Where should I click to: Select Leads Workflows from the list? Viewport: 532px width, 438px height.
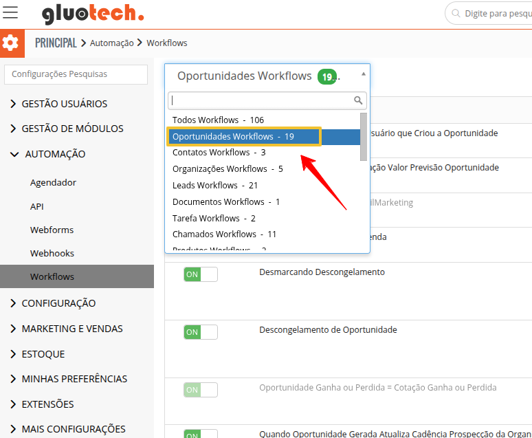pyautogui.click(x=214, y=186)
